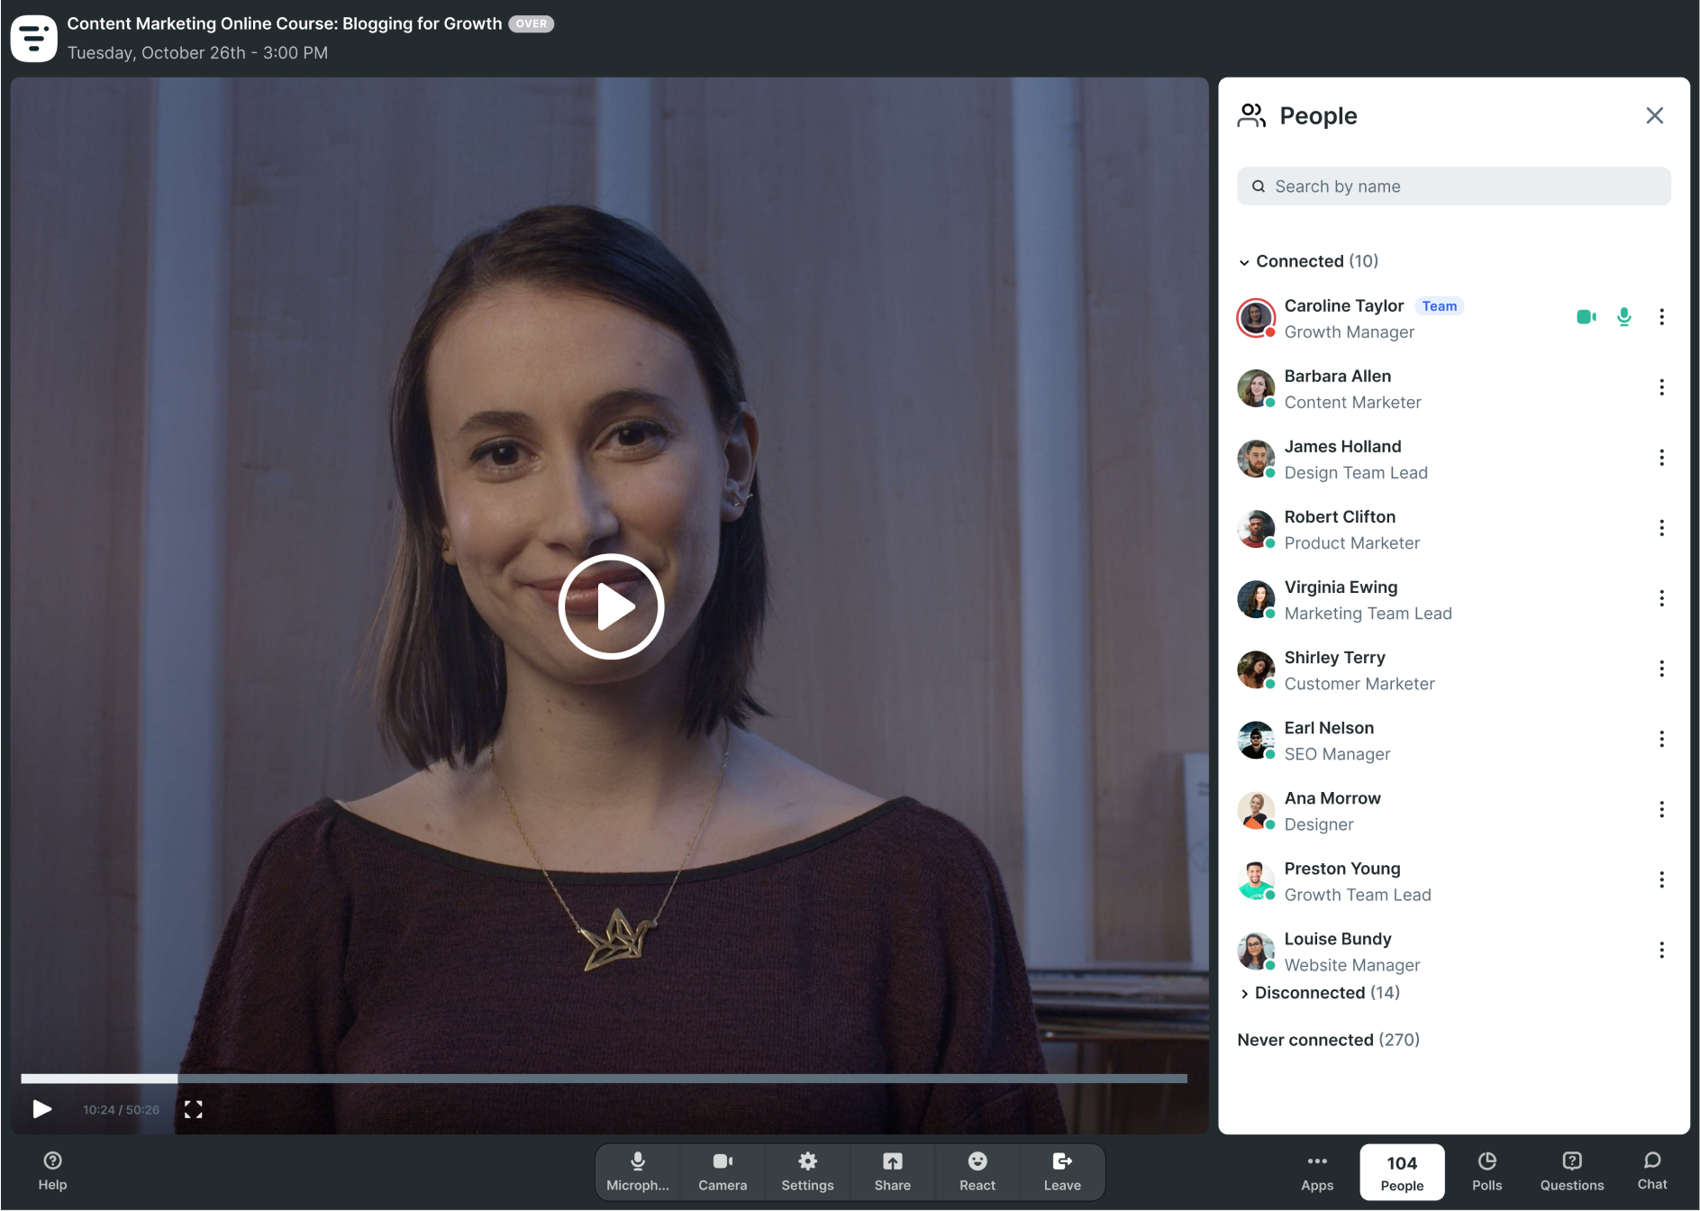
Task: Click the small play button below the video
Action: click(x=41, y=1109)
